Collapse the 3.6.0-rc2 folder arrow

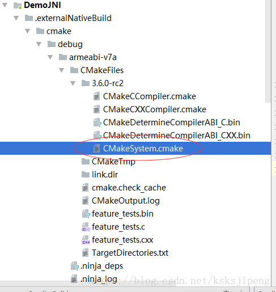pyautogui.click(x=73, y=83)
